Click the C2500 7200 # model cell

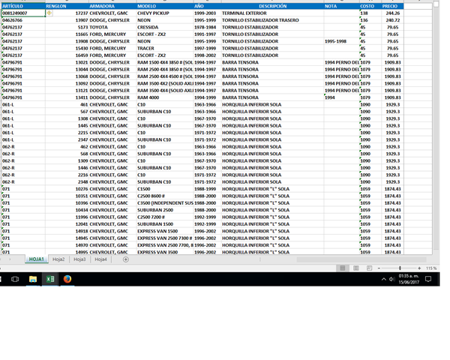[165, 217]
